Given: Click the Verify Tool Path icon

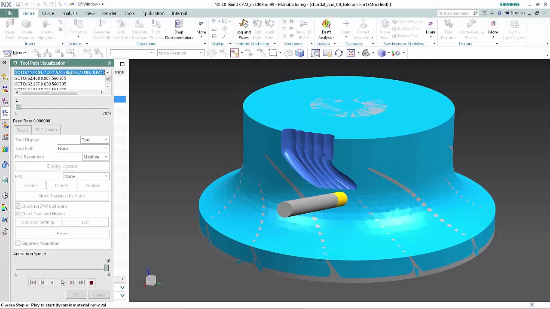Looking at the screenshot, I should pyautogui.click(x=121, y=30).
